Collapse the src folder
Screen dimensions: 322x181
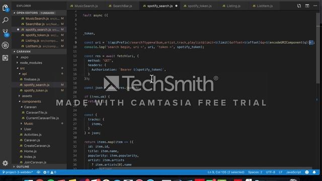pos(39,68)
